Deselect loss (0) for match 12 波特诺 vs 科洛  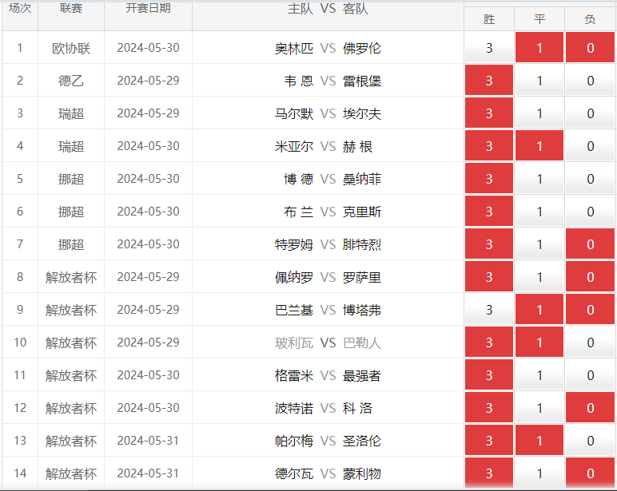pyautogui.click(x=591, y=408)
